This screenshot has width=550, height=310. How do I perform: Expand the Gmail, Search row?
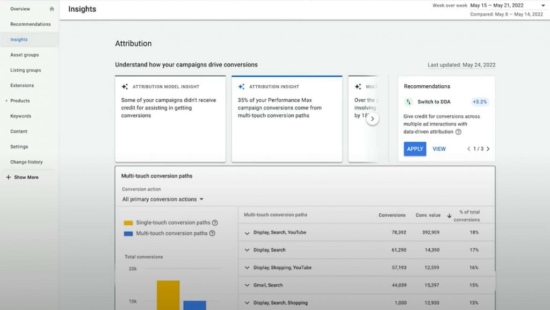coord(247,285)
